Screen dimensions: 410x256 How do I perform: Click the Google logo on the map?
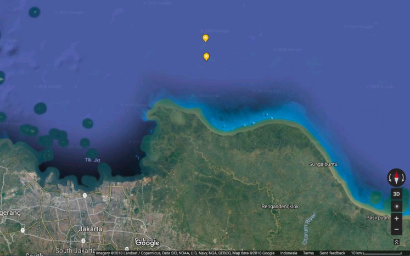tap(147, 243)
